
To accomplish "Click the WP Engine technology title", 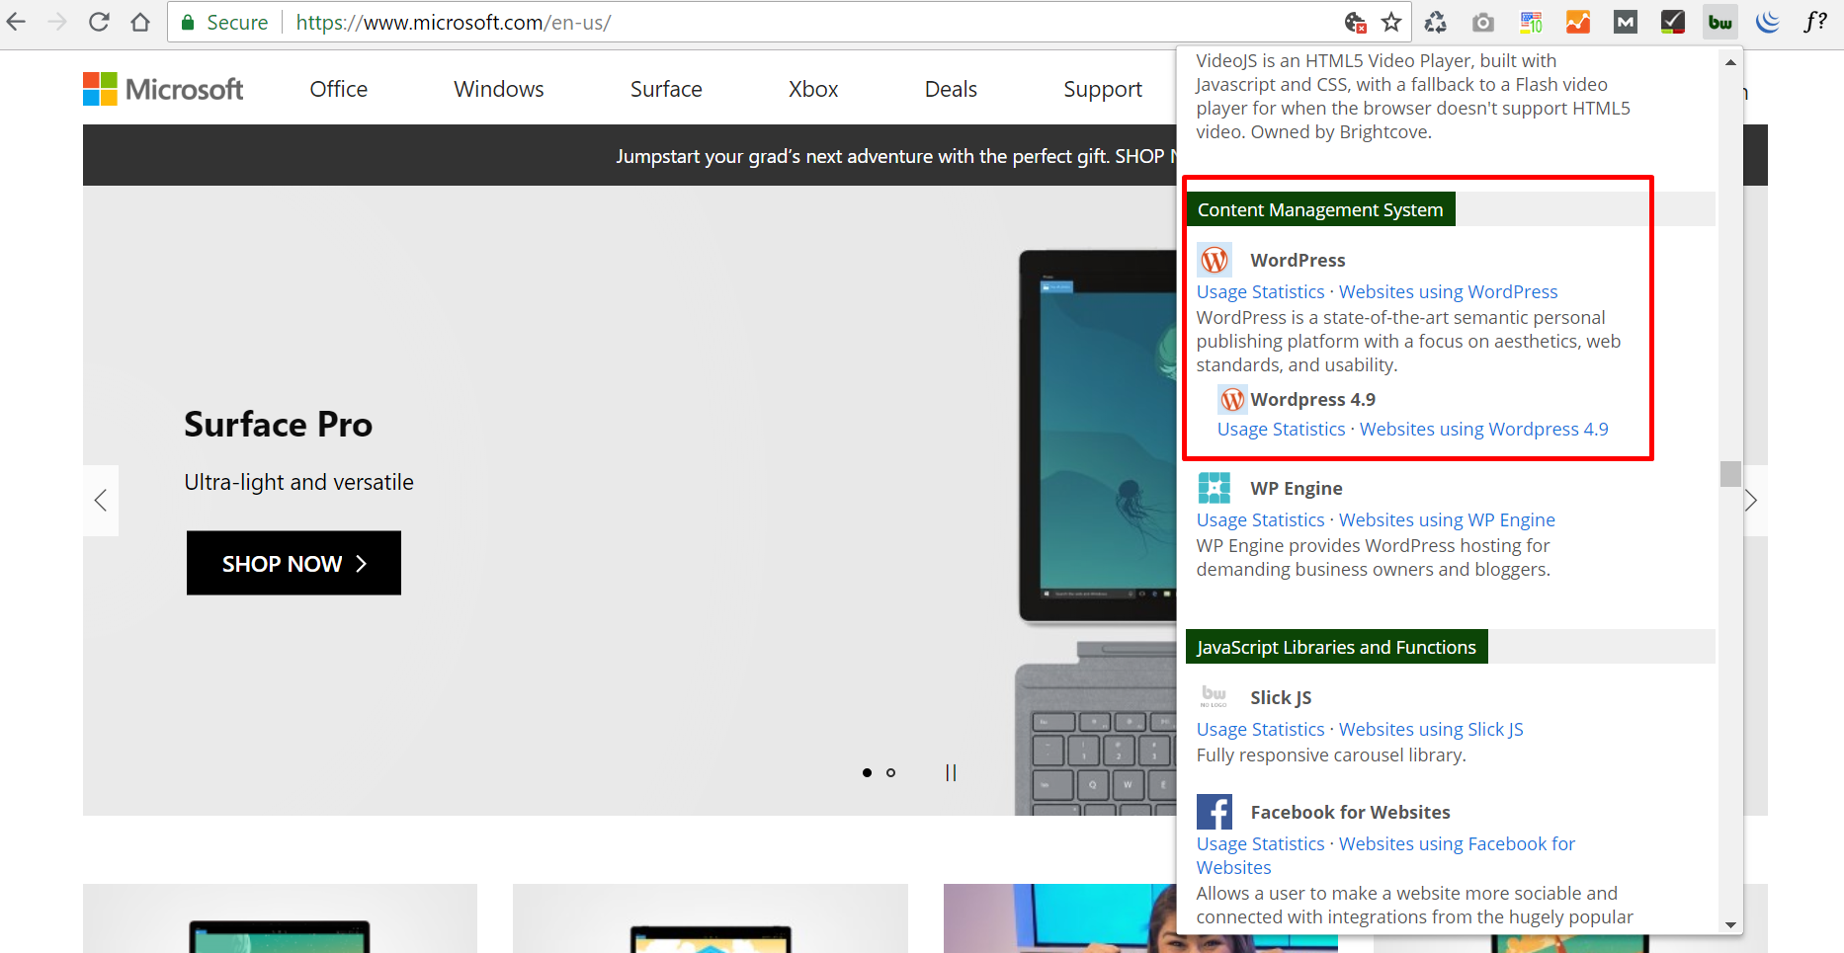I will [1297, 488].
